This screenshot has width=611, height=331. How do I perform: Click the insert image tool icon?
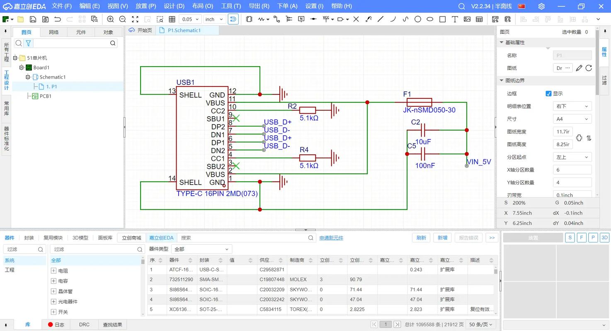[467, 19]
